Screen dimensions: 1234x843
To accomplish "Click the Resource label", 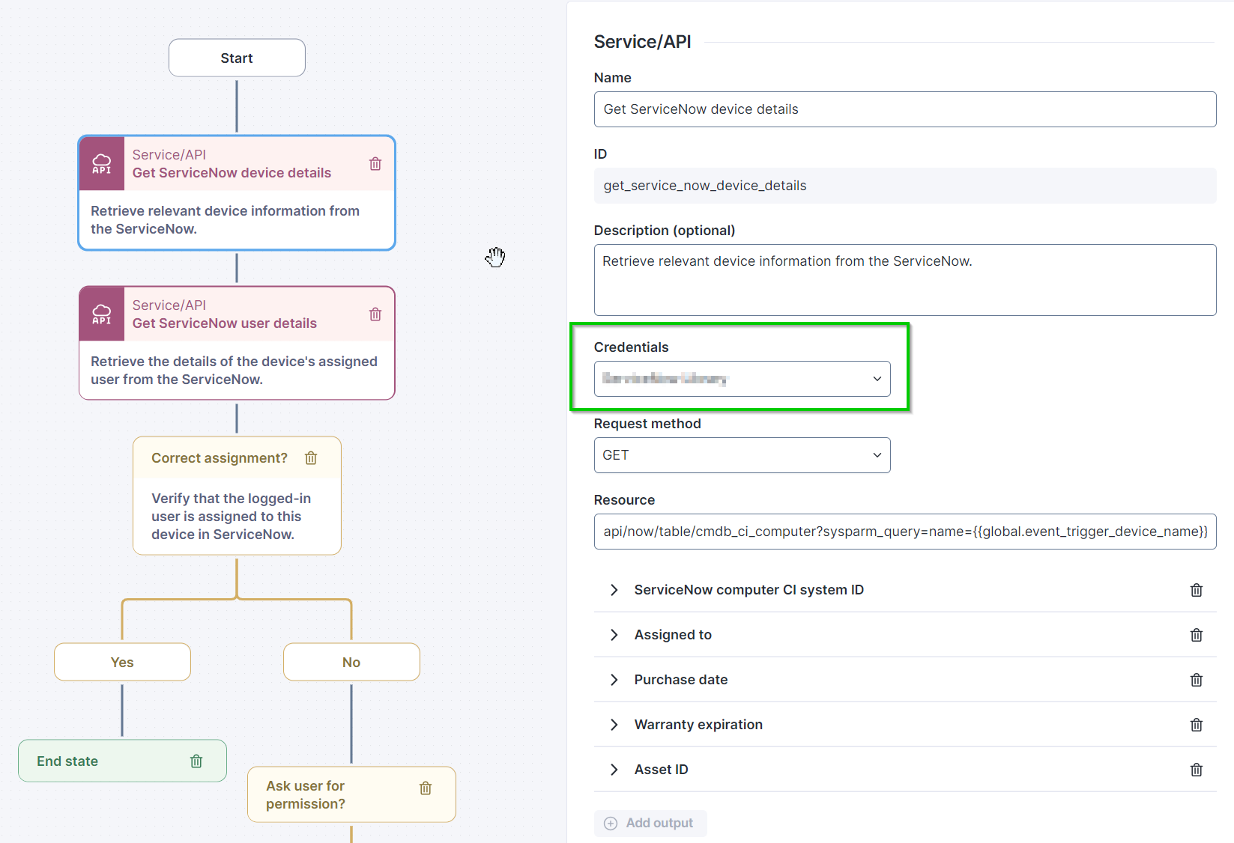I will (624, 500).
